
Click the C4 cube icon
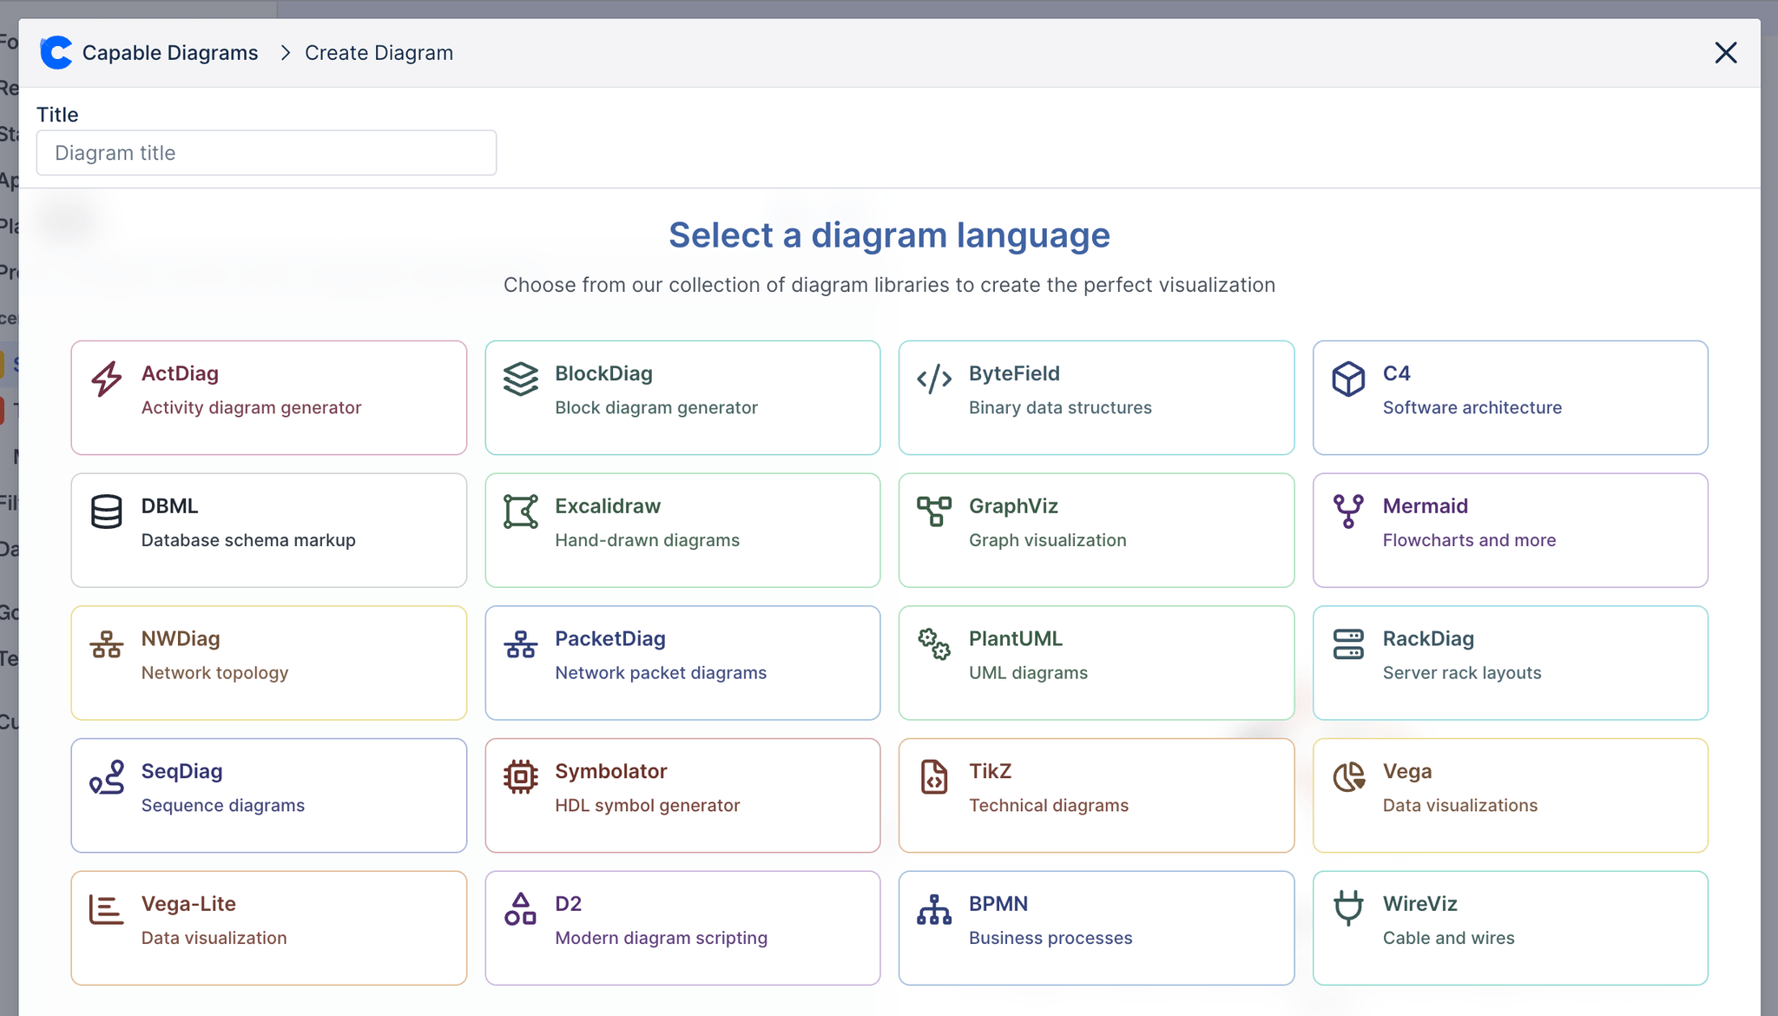click(1348, 379)
